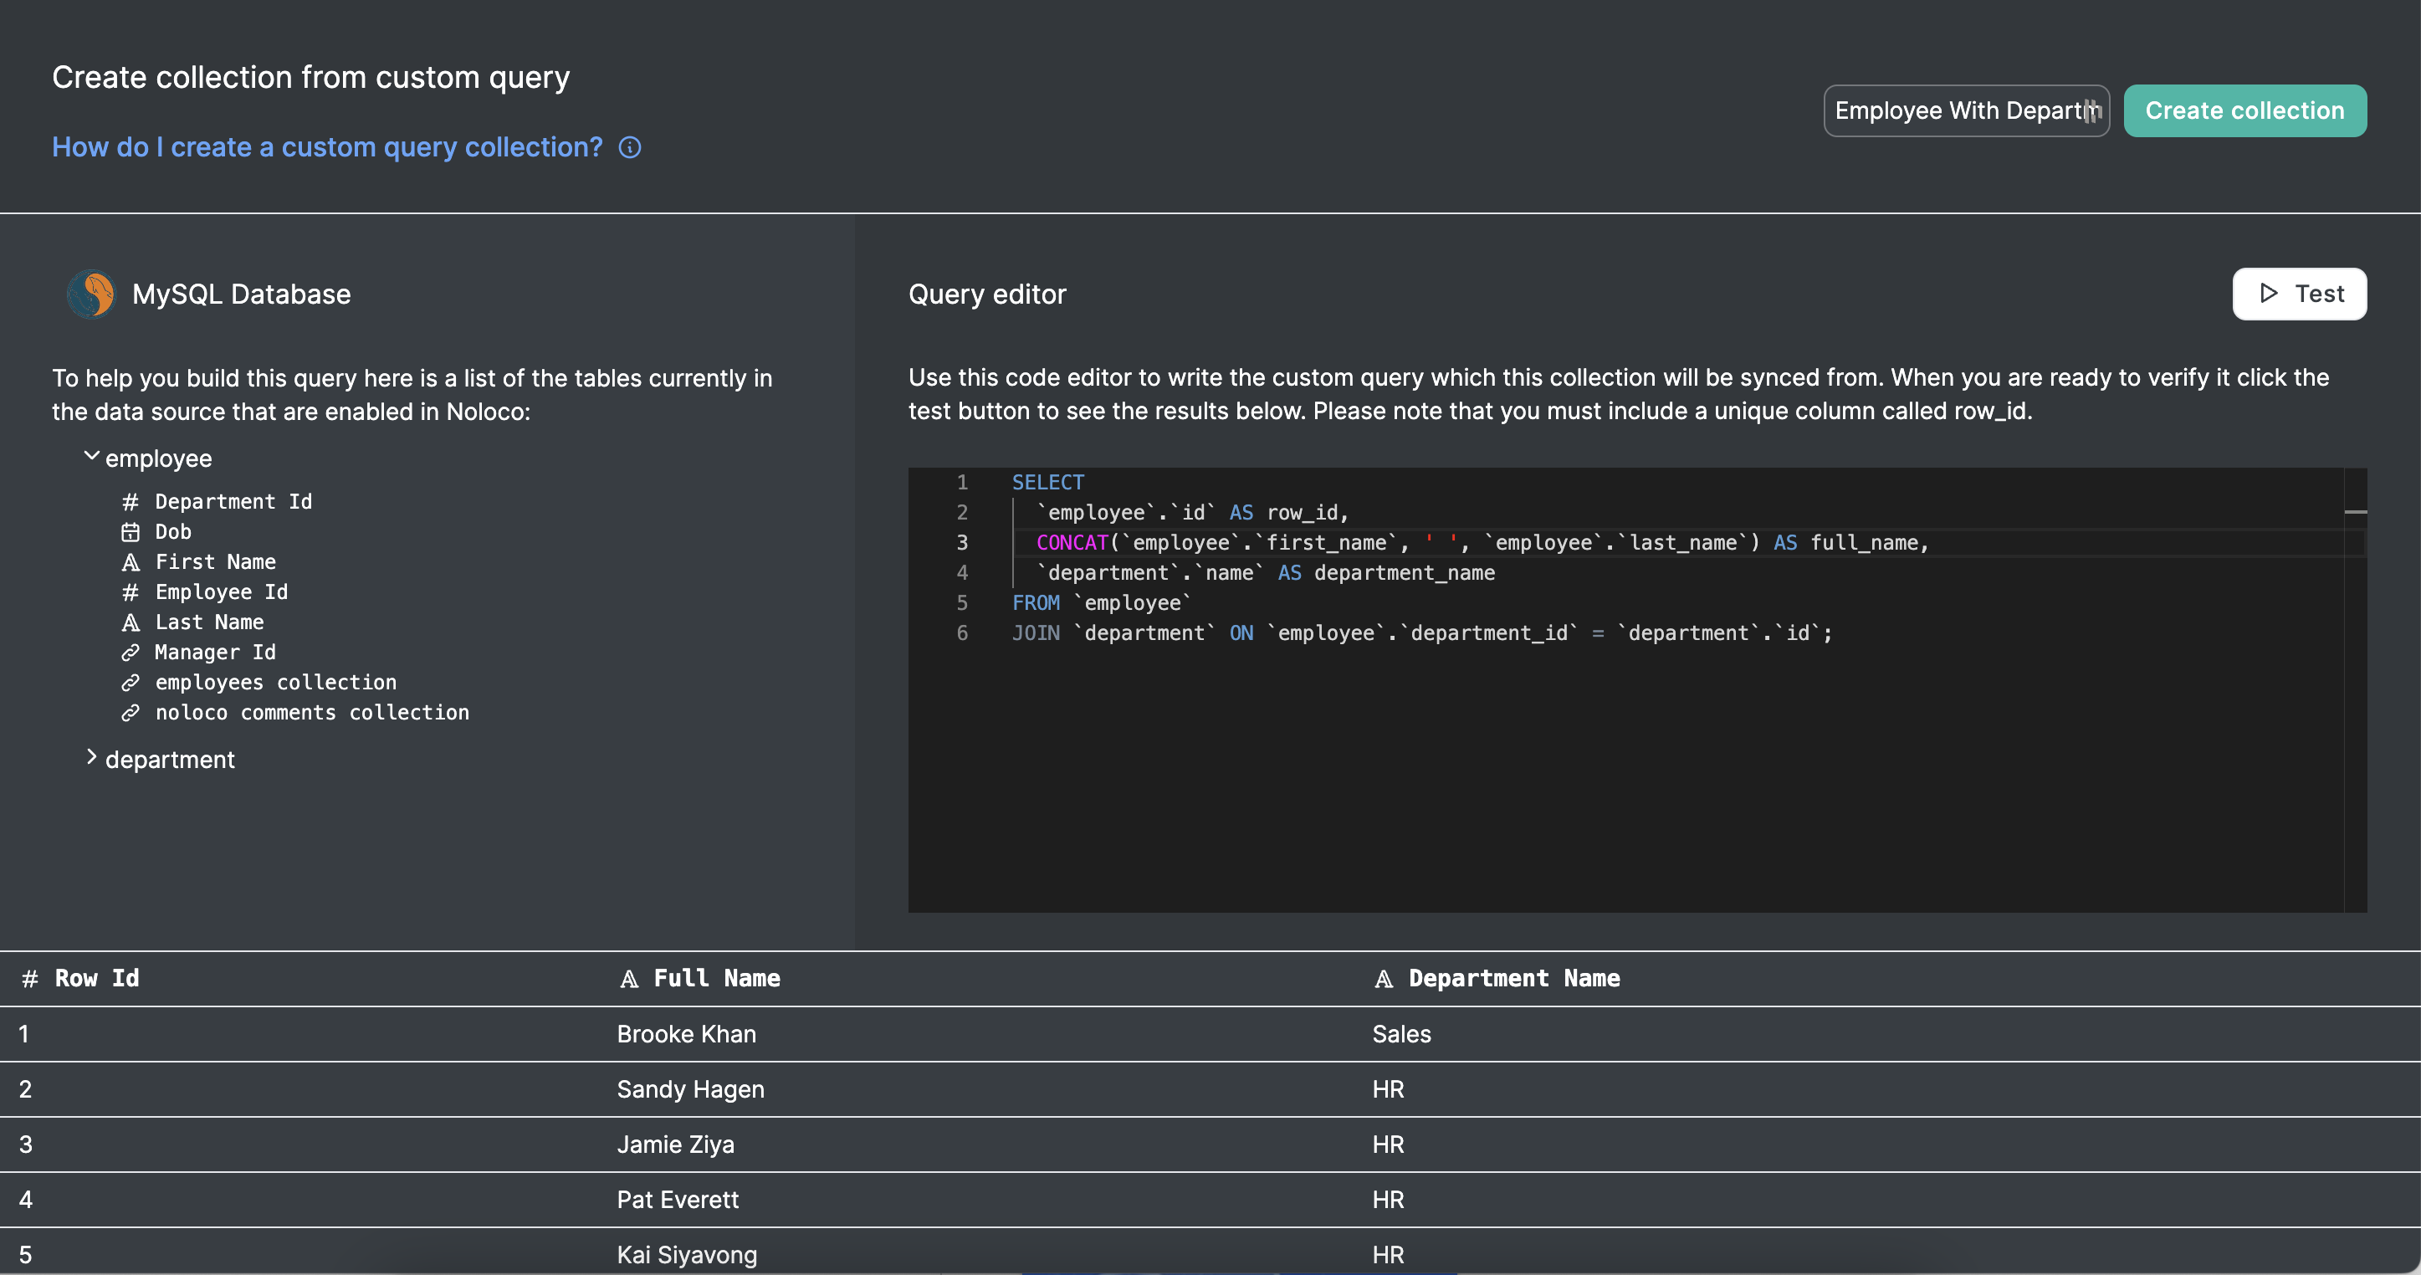Click the info icon beside the help link
The width and height of the screenshot is (2421, 1275).
[x=630, y=147]
